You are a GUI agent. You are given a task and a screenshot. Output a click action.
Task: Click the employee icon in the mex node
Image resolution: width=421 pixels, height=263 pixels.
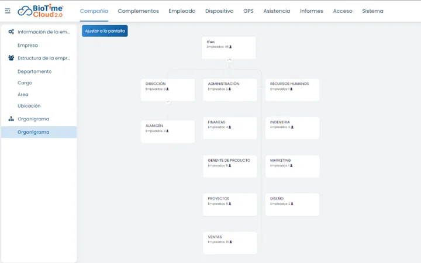230,47
